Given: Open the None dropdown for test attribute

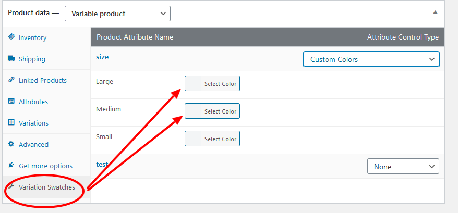Looking at the screenshot, I should click(403, 167).
